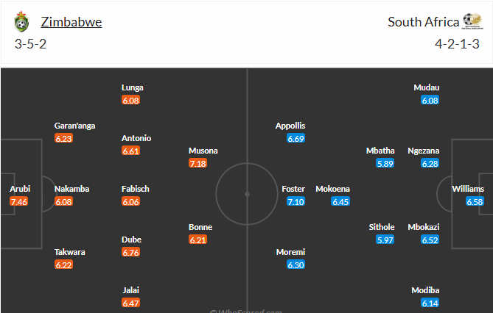Open the South Africa team name
This screenshot has height=313, width=493.
[423, 21]
